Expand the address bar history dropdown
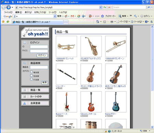This screenshot has height=133, width=154. [x=101, y=8]
